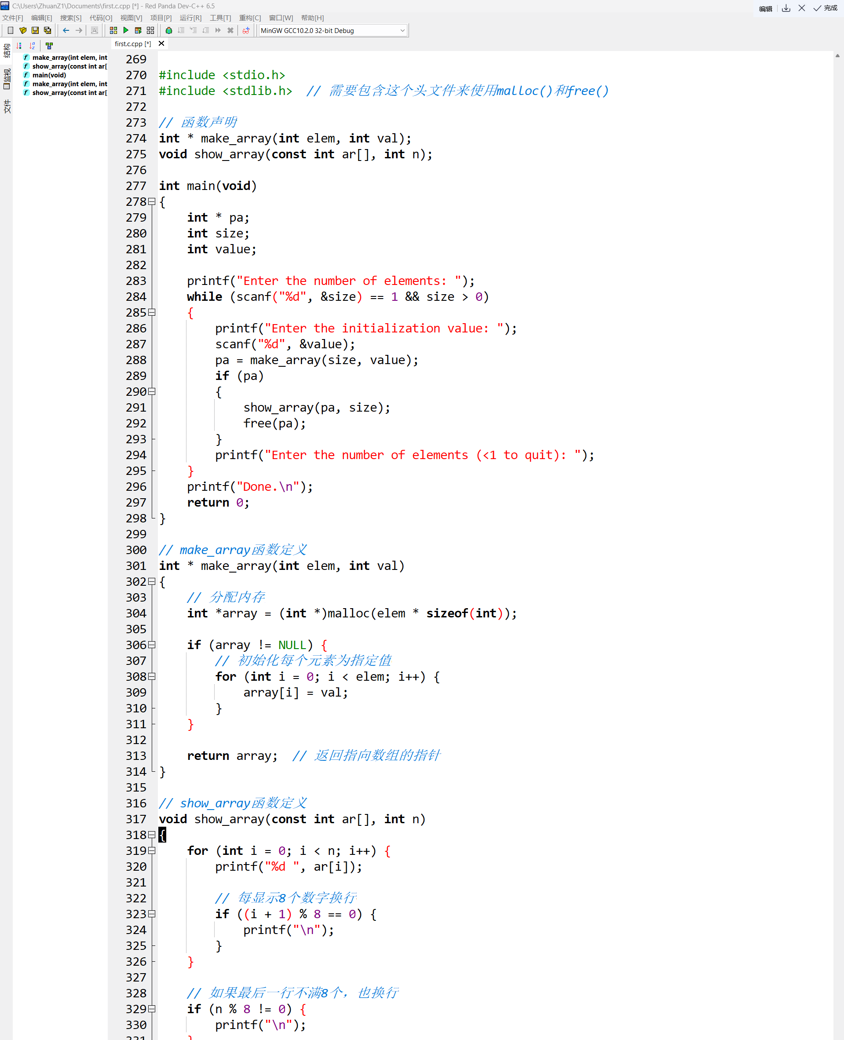The image size is (844, 1040).
Task: Switch to the 文件 side tab
Action: [6, 107]
